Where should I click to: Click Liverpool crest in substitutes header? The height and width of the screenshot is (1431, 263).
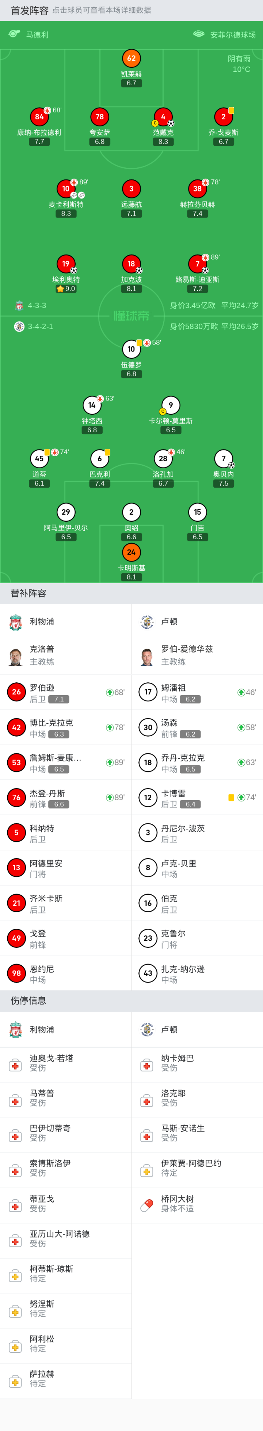pos(16,622)
